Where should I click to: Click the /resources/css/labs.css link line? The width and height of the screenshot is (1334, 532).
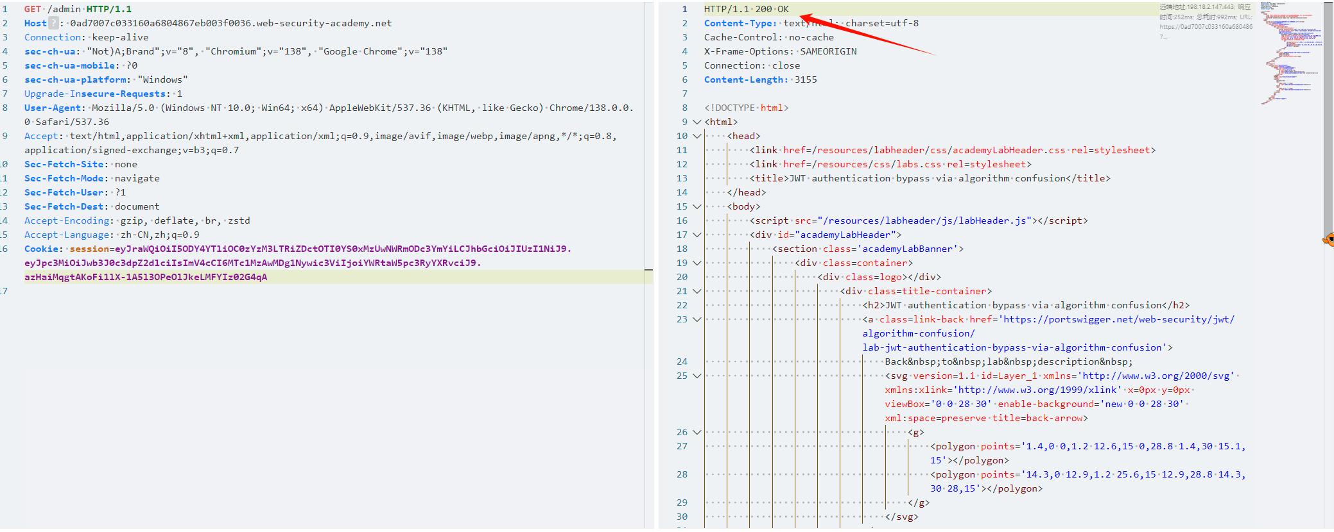point(890,164)
